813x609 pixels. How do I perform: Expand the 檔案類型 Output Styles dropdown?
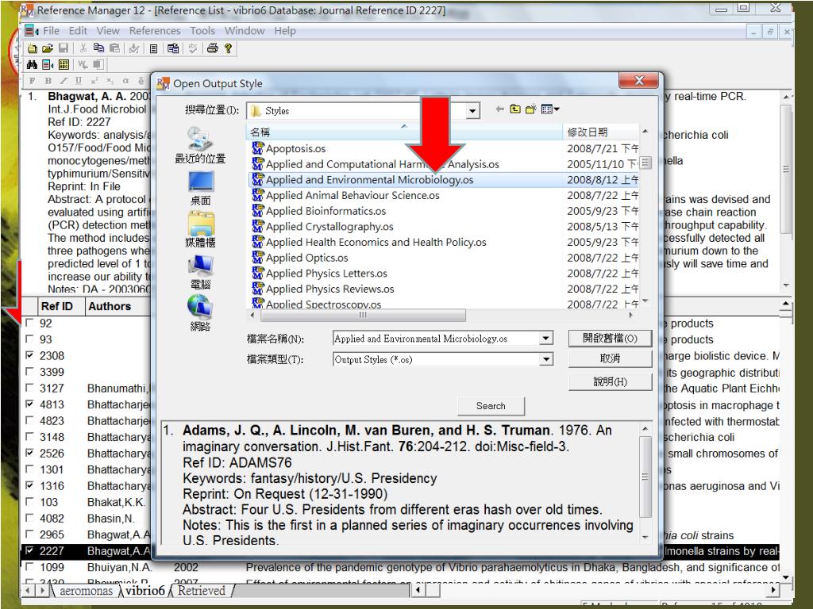pyautogui.click(x=546, y=359)
